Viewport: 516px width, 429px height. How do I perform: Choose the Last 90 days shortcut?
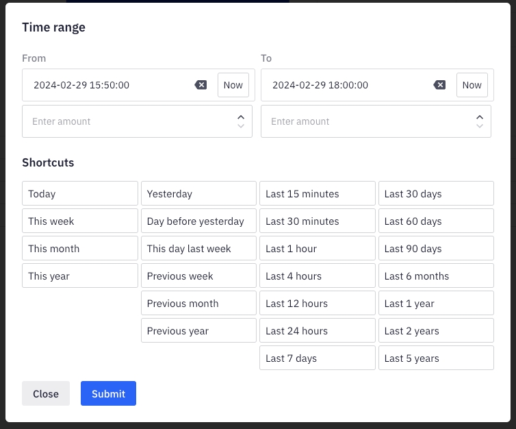click(x=436, y=249)
